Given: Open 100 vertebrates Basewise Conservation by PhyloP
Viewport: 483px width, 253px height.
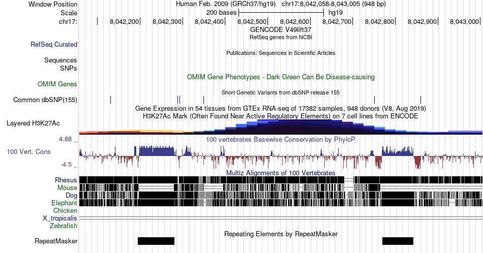Looking at the screenshot, I should pos(281,139).
